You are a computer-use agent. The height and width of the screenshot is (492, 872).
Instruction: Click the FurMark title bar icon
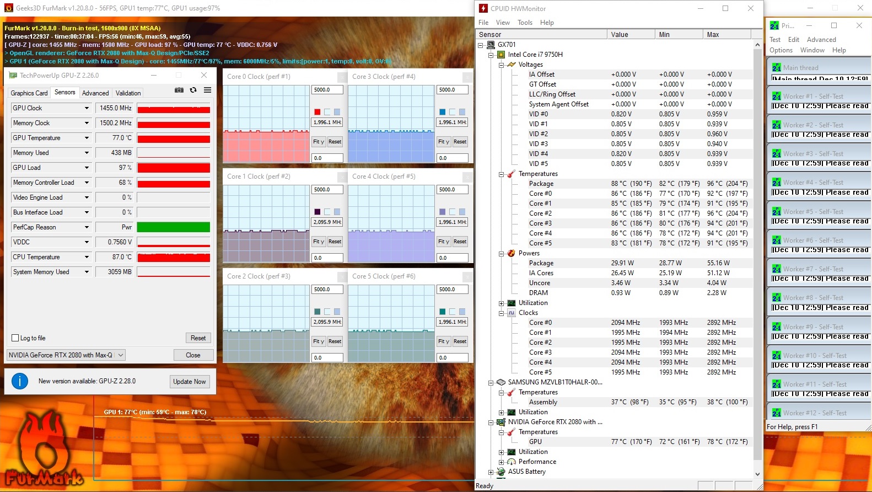click(8, 8)
